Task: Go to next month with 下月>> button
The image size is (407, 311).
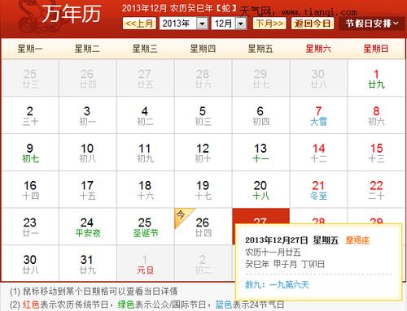Action: coord(269,24)
